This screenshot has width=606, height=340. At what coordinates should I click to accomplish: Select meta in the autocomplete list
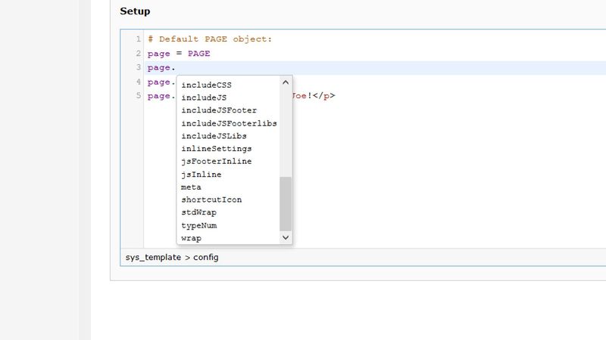point(191,187)
